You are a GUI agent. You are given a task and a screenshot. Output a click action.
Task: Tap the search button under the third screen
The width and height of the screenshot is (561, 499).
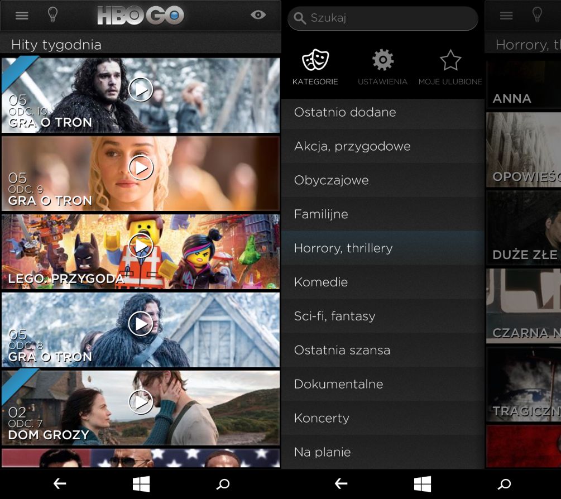coord(504,484)
